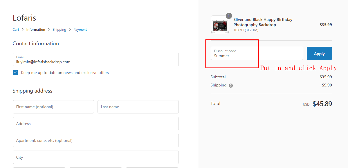The image size is (348, 168).
Task: Click the quantity badge on product image
Action: point(229,16)
